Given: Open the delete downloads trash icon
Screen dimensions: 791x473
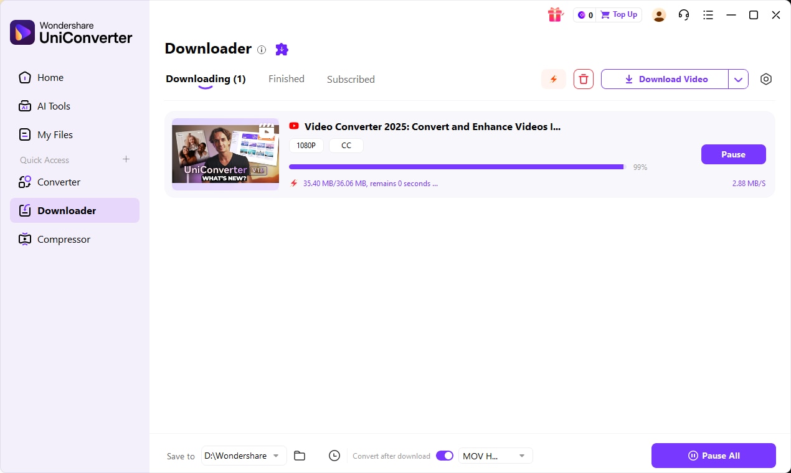Looking at the screenshot, I should coord(583,79).
